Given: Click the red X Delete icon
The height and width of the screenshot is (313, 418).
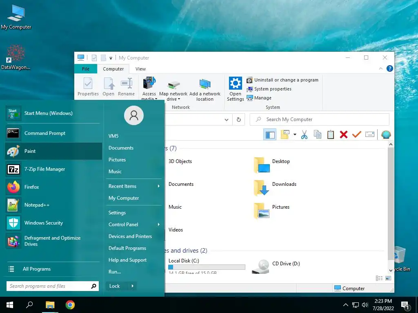Looking at the screenshot, I should [x=344, y=134].
